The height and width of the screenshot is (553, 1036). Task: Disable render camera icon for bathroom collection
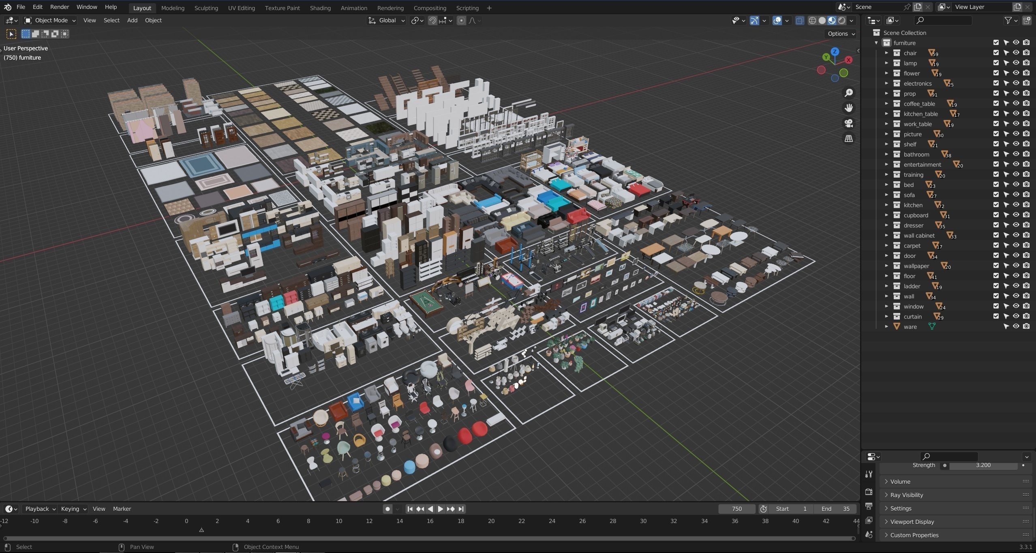[1026, 154]
